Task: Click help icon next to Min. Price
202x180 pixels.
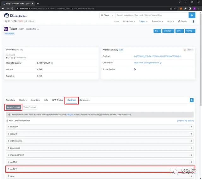Action: pos(14,55)
